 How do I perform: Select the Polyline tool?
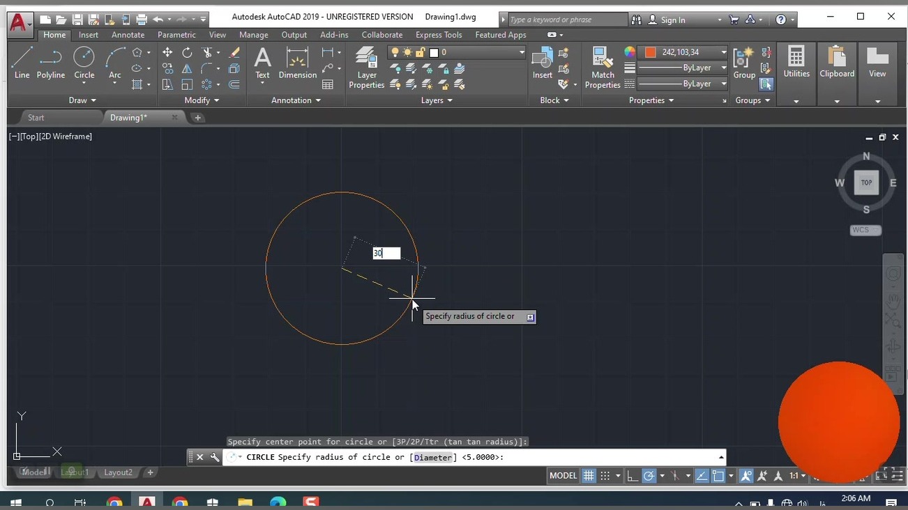click(51, 63)
